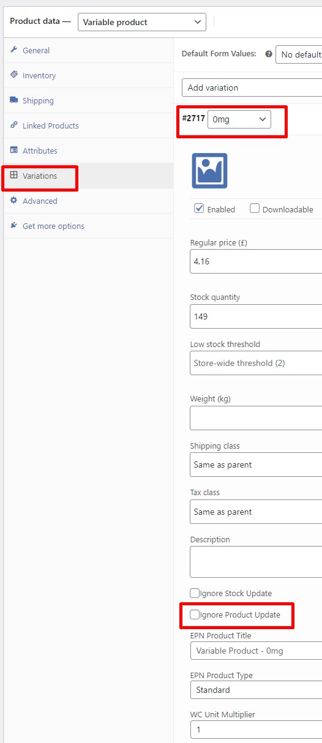
Task: Click the wrench icon beside General
Action: click(x=14, y=50)
